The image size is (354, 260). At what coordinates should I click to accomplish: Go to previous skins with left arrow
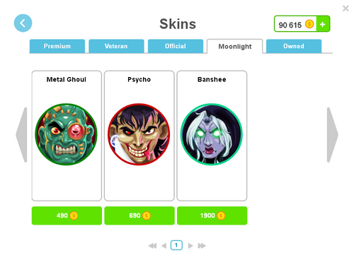[21, 135]
